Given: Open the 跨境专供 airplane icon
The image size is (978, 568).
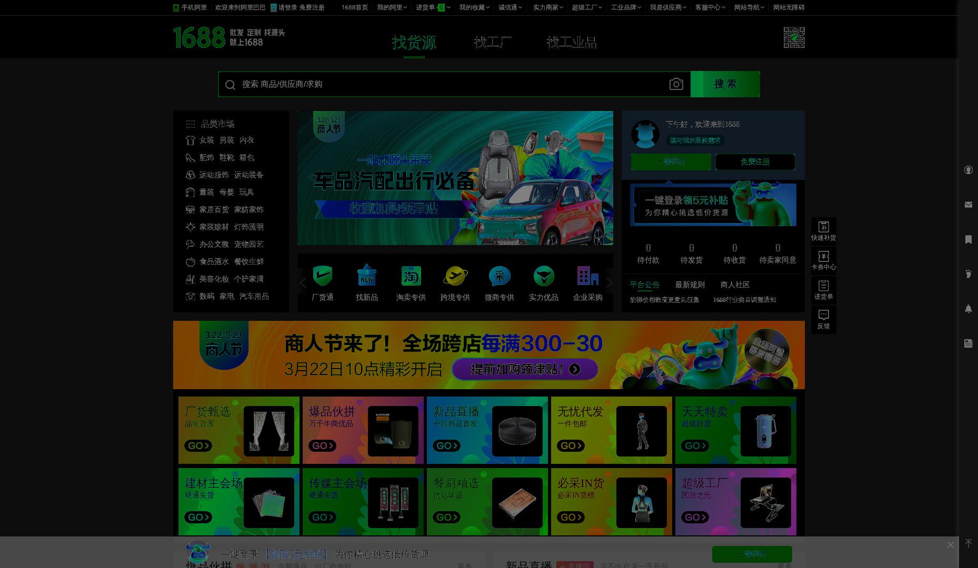Looking at the screenshot, I should pos(455,276).
